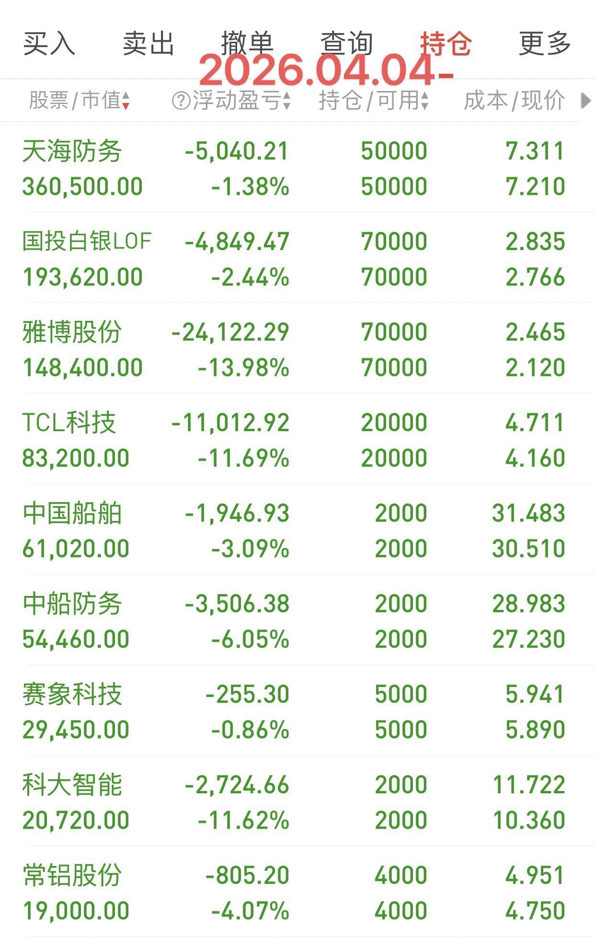Viewport: 595px width, 938px height.
Task: Sort by 浮动盈亏 column arrows
Action: click(x=286, y=101)
